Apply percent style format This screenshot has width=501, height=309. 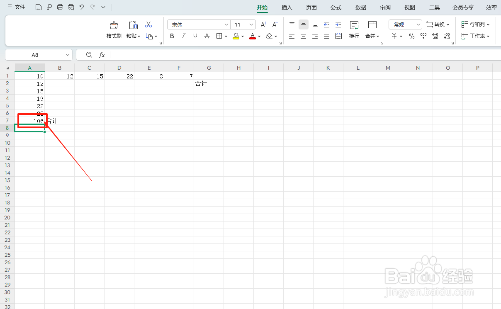[412, 36]
